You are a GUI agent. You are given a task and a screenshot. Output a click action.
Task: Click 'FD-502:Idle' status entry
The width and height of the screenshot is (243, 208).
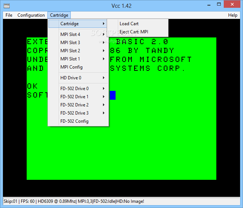tap(104, 201)
